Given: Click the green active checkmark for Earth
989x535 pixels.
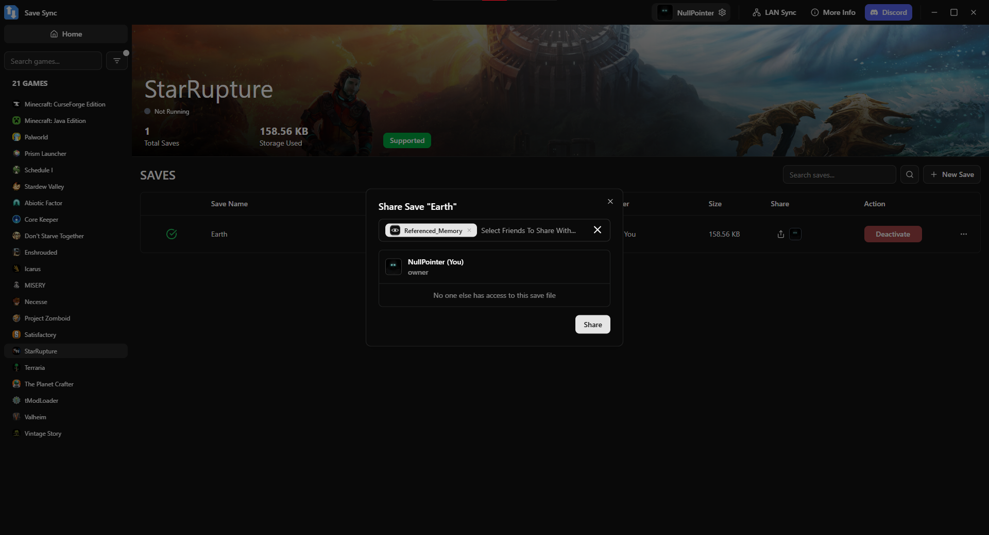Looking at the screenshot, I should (x=172, y=234).
